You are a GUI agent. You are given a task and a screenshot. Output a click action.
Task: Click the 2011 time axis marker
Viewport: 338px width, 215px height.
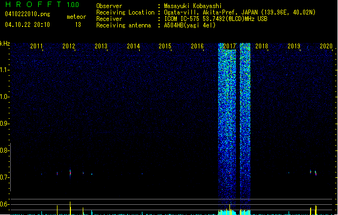coord(37,46)
